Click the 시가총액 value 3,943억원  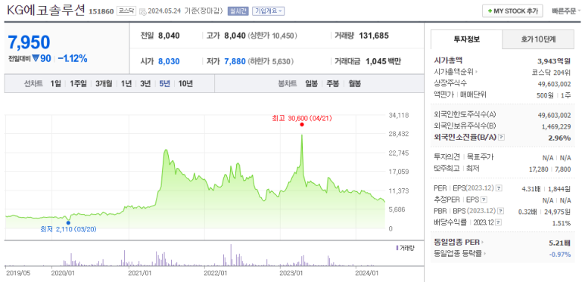pyautogui.click(x=553, y=60)
